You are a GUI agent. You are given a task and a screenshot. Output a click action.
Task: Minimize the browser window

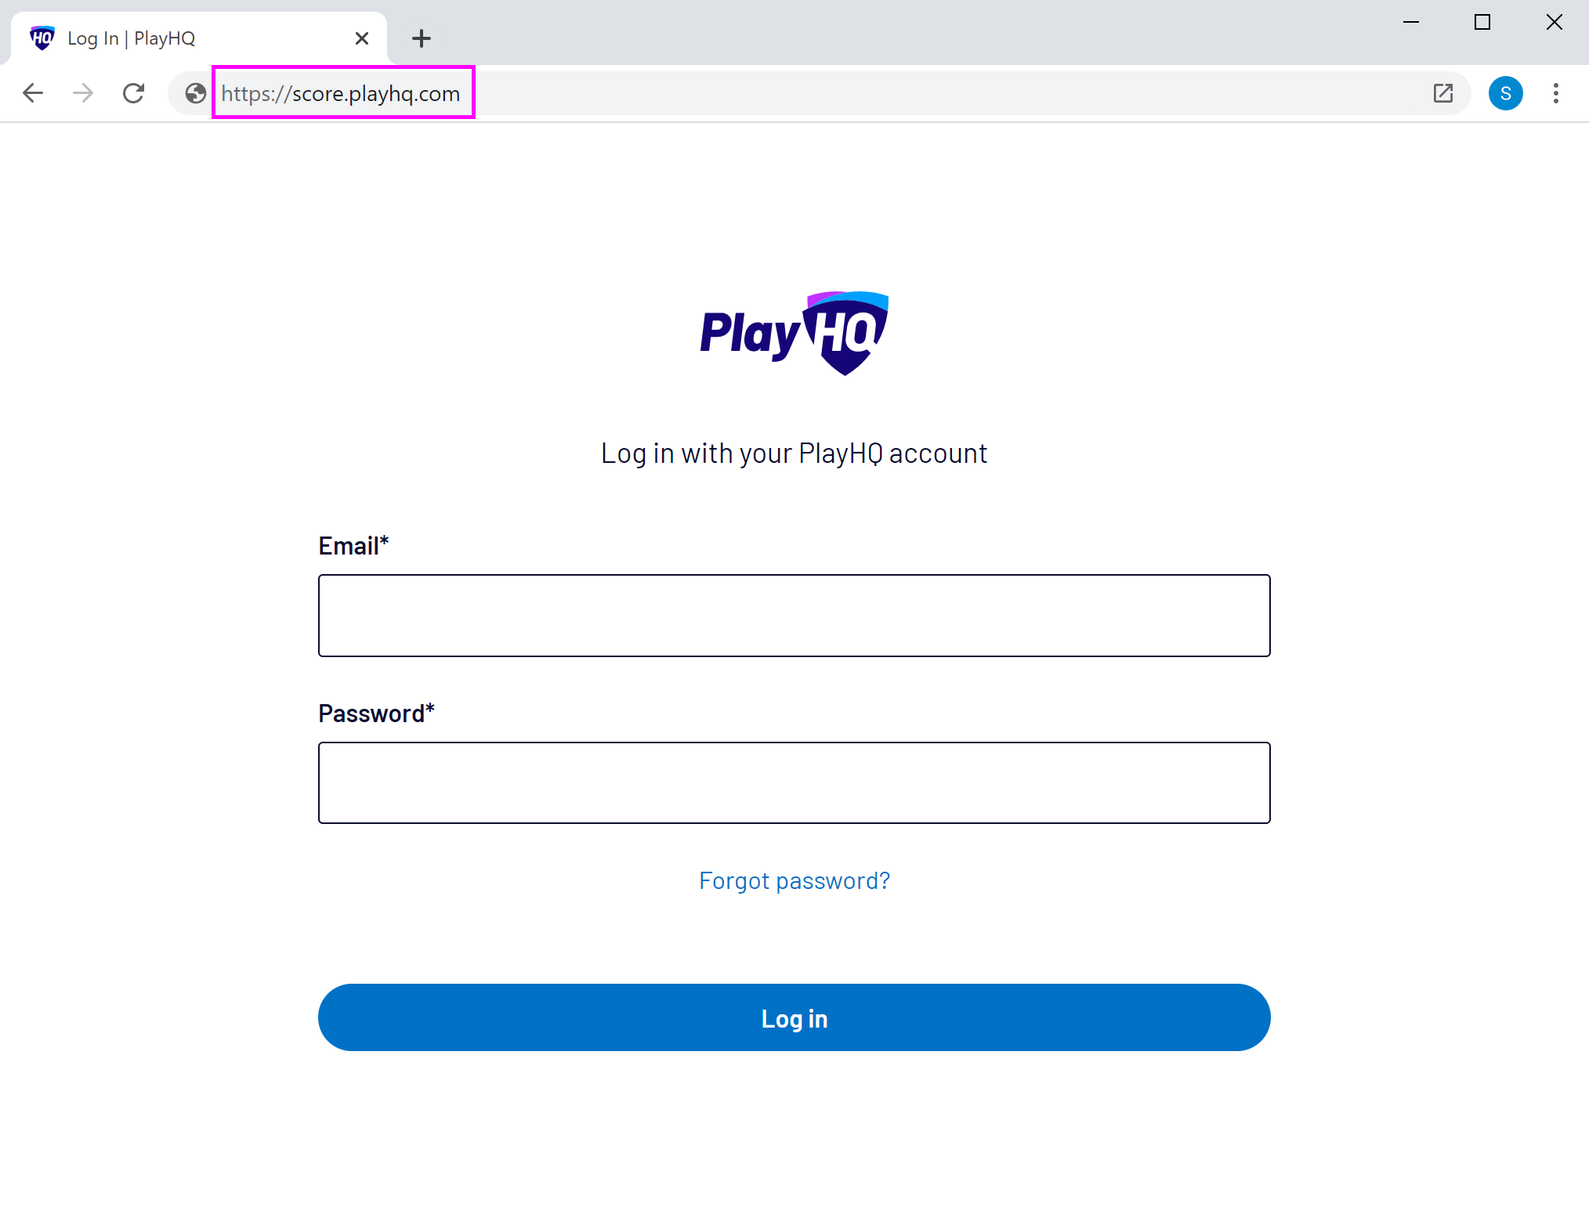(x=1411, y=22)
